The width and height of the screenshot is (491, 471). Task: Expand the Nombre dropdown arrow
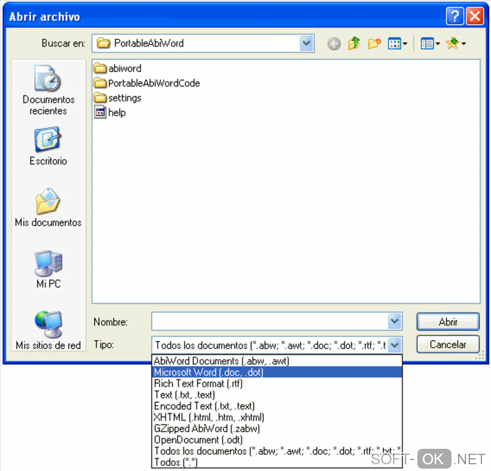(395, 321)
